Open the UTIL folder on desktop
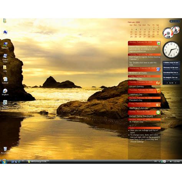The width and height of the screenshot is (182, 182). coord(5,68)
